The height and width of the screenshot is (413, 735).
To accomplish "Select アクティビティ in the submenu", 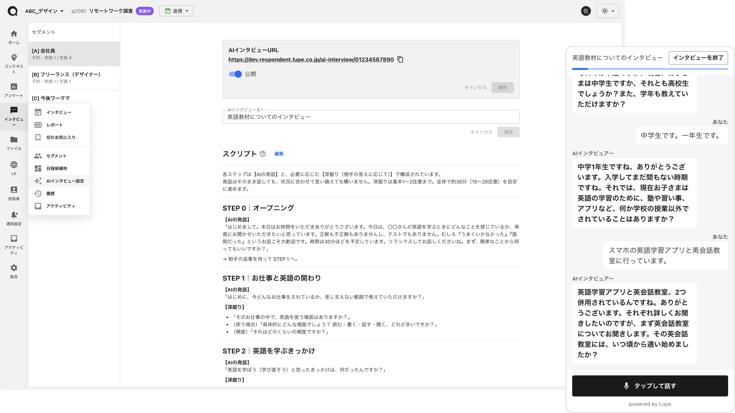I will click(59, 206).
